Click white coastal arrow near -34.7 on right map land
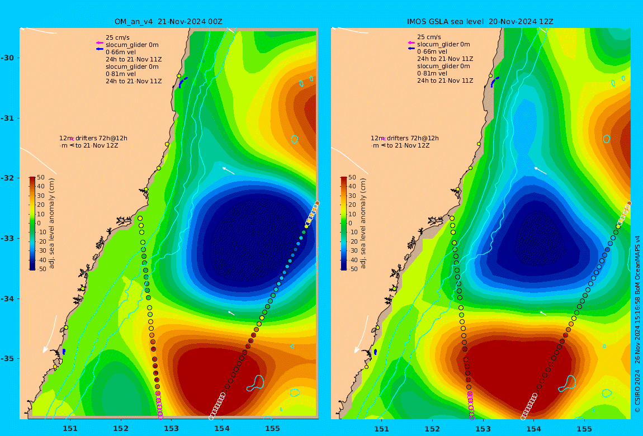This screenshot has width=643, height=436. (361, 334)
